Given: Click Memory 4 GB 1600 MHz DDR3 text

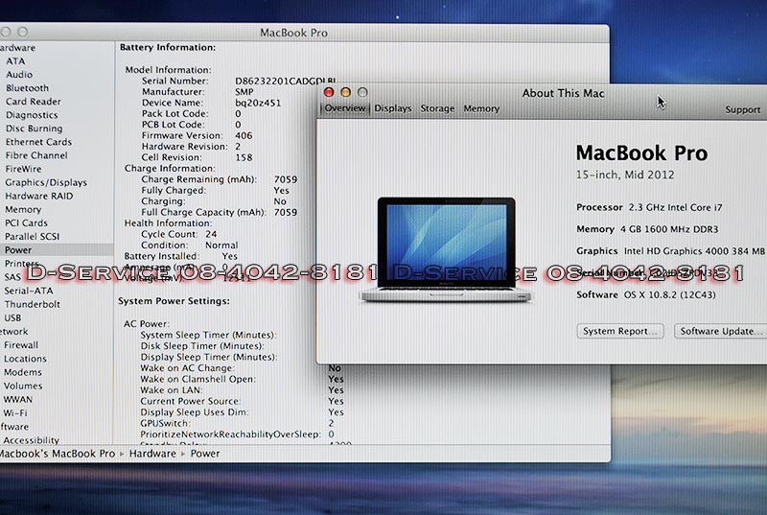Looking at the screenshot, I should (x=647, y=229).
